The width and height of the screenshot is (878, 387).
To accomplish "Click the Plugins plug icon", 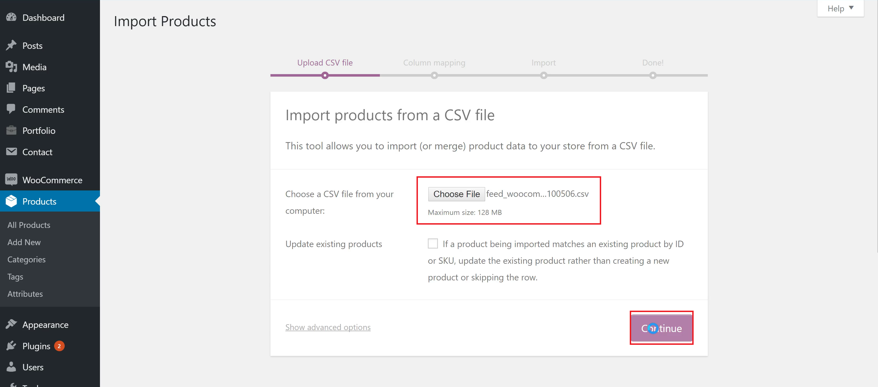I will [x=11, y=346].
